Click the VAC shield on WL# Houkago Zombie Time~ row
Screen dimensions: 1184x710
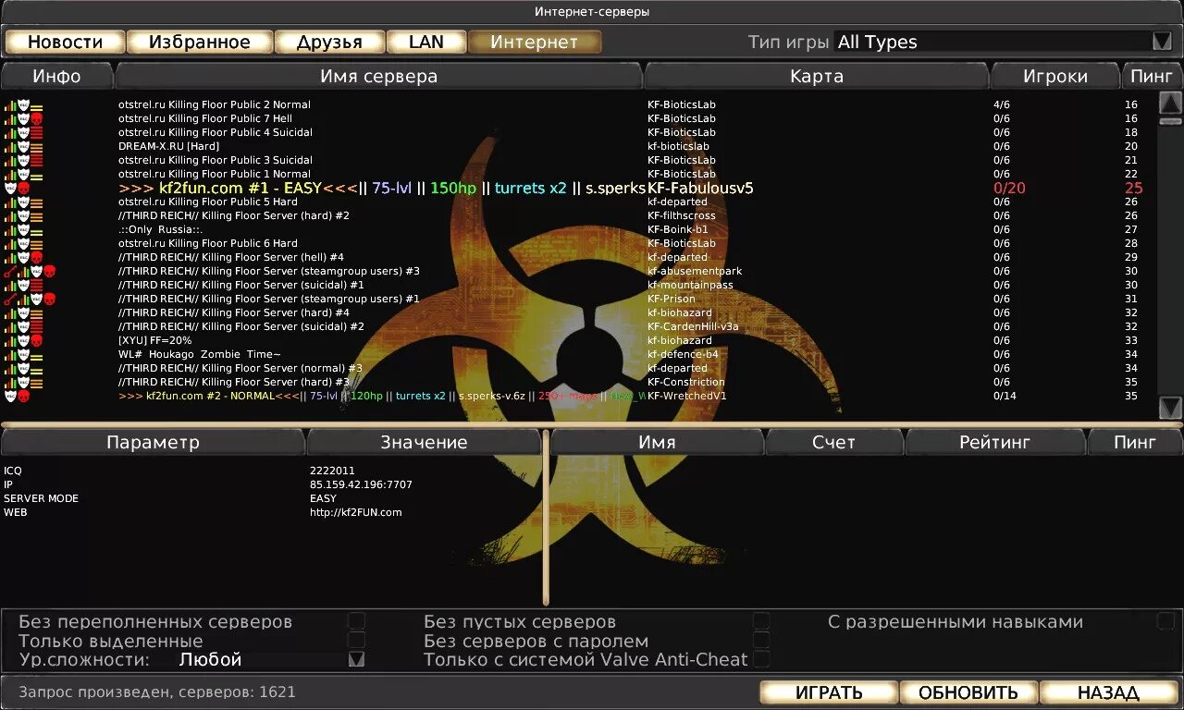(23, 354)
